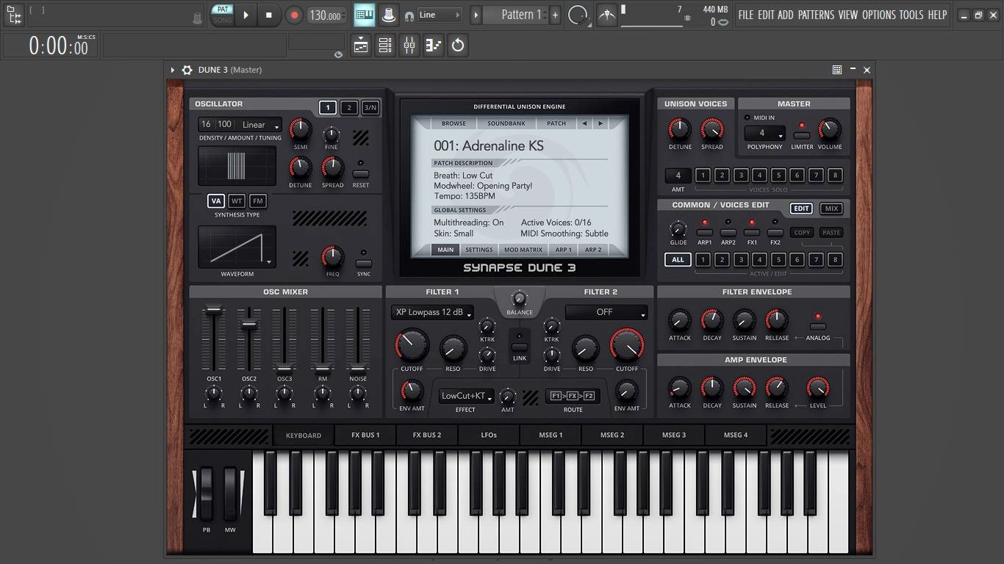Toggle the FX1 switch
Image resolution: width=1004 pixels, height=564 pixels.
pyautogui.click(x=752, y=232)
